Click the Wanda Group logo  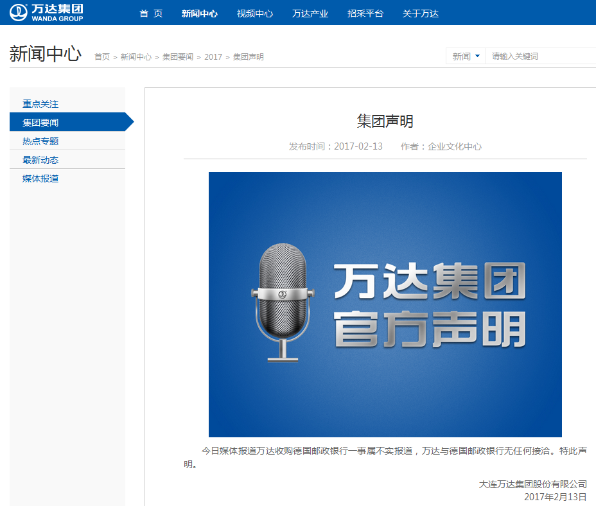point(46,13)
